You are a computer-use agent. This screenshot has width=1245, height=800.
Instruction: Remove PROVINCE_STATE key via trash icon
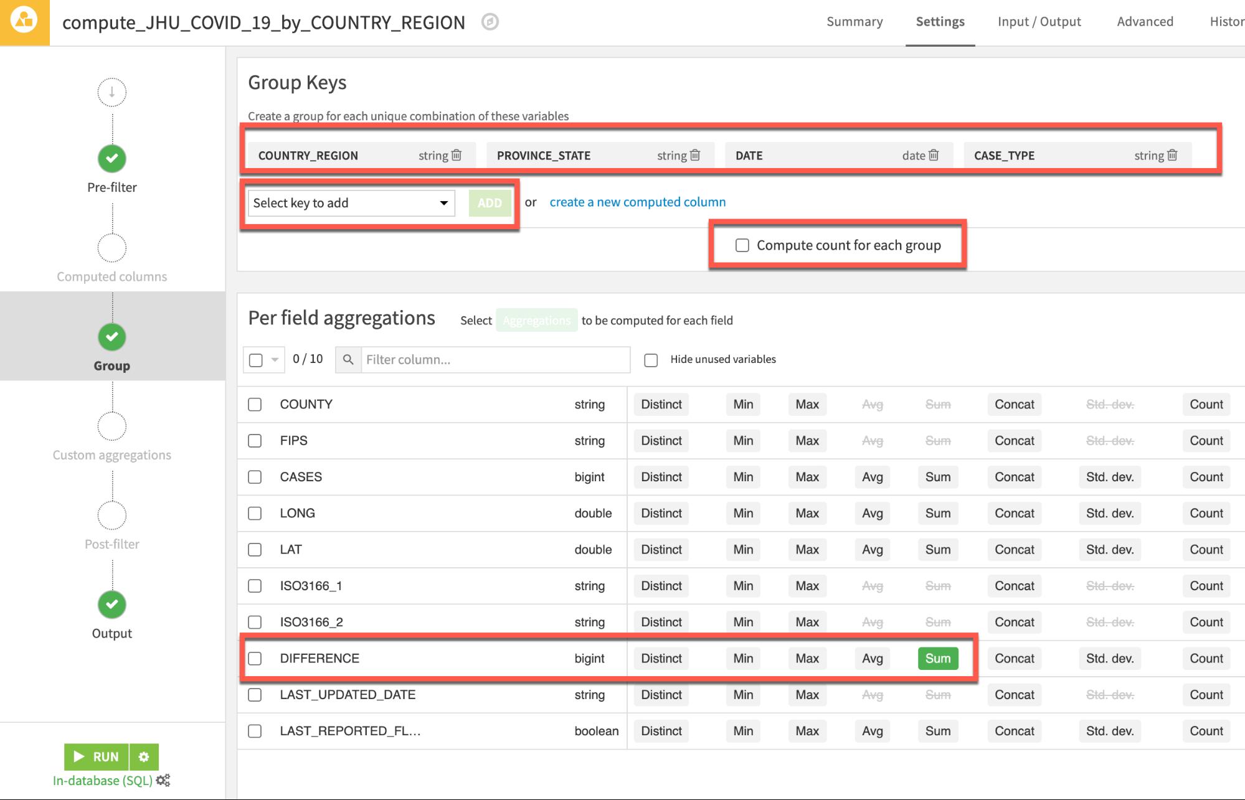point(695,155)
